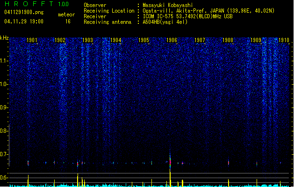Click the meteor echo at 1901
The height and width of the screenshot is (187, 294).
tap(28, 163)
